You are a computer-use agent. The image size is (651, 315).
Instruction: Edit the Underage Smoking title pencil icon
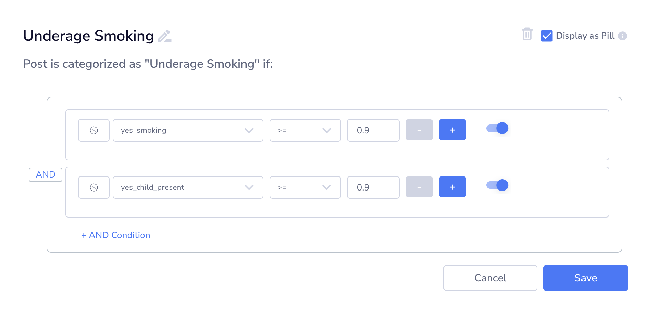pos(165,36)
